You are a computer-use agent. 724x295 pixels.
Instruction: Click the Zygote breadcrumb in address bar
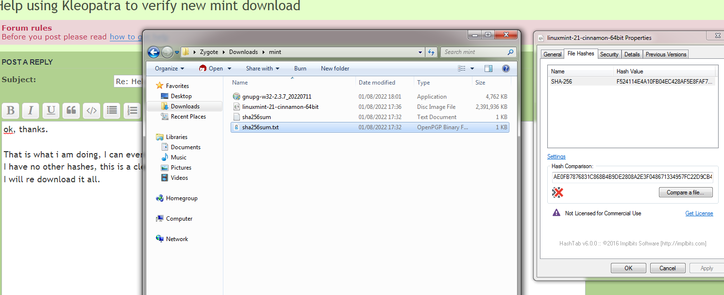click(209, 52)
